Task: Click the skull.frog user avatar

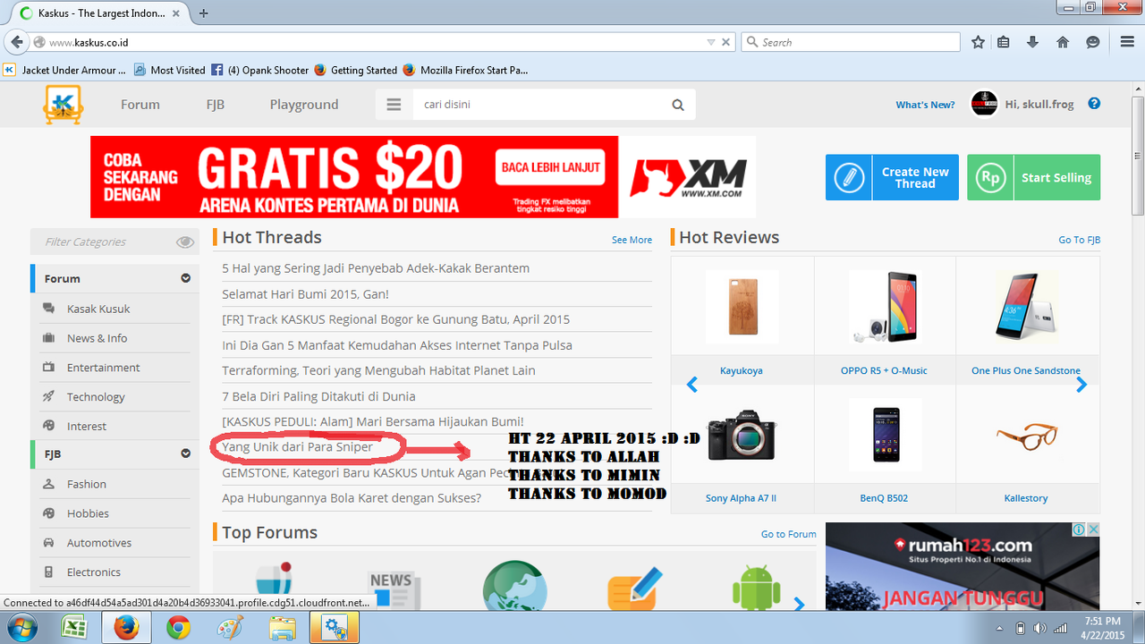Action: point(985,104)
